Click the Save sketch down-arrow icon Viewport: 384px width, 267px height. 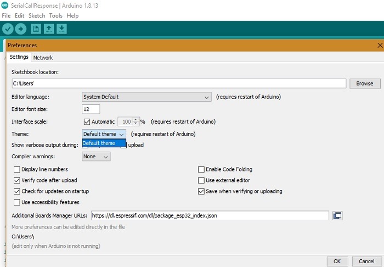click(61, 29)
